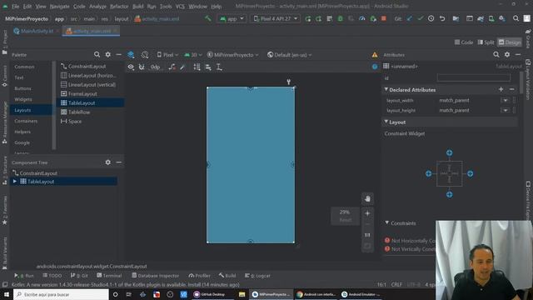This screenshot has width=533, height=300.
Task: Open the layout warning triangle icon
Action: [375, 55]
